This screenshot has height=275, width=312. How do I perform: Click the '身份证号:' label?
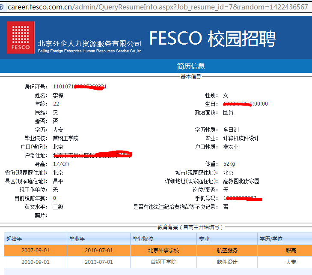coord(36,87)
